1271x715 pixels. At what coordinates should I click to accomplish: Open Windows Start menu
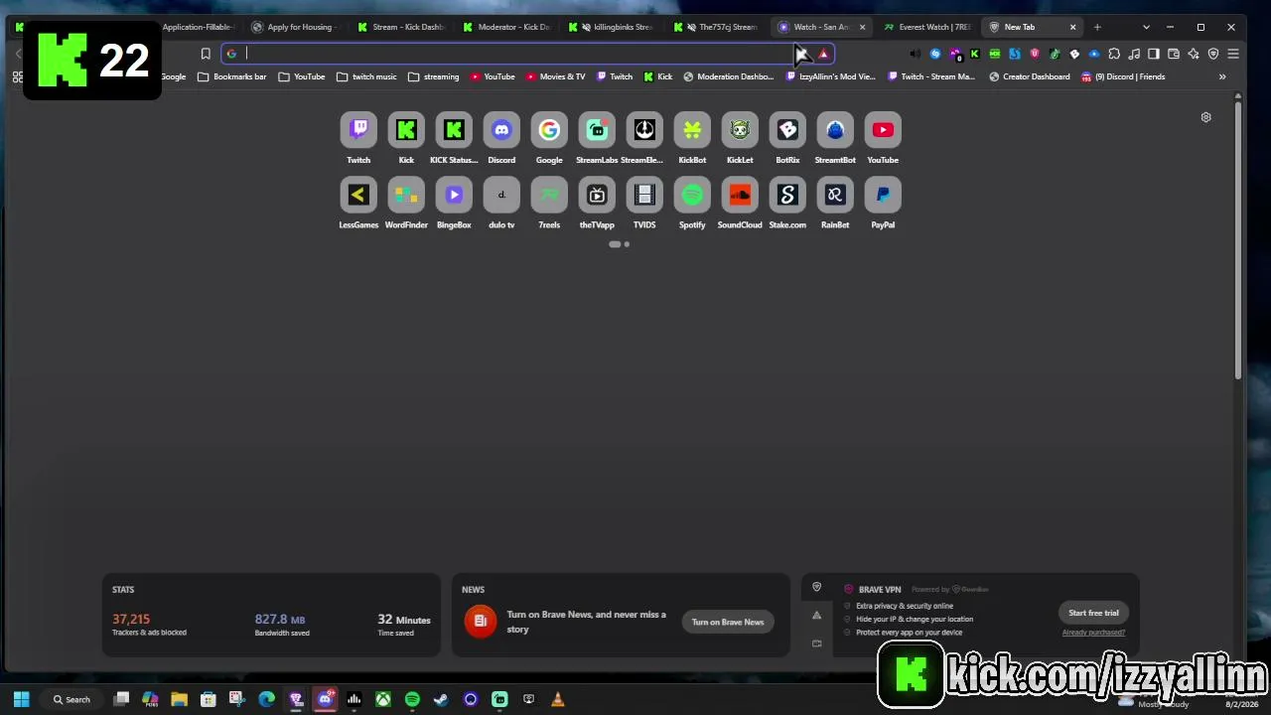pyautogui.click(x=21, y=699)
